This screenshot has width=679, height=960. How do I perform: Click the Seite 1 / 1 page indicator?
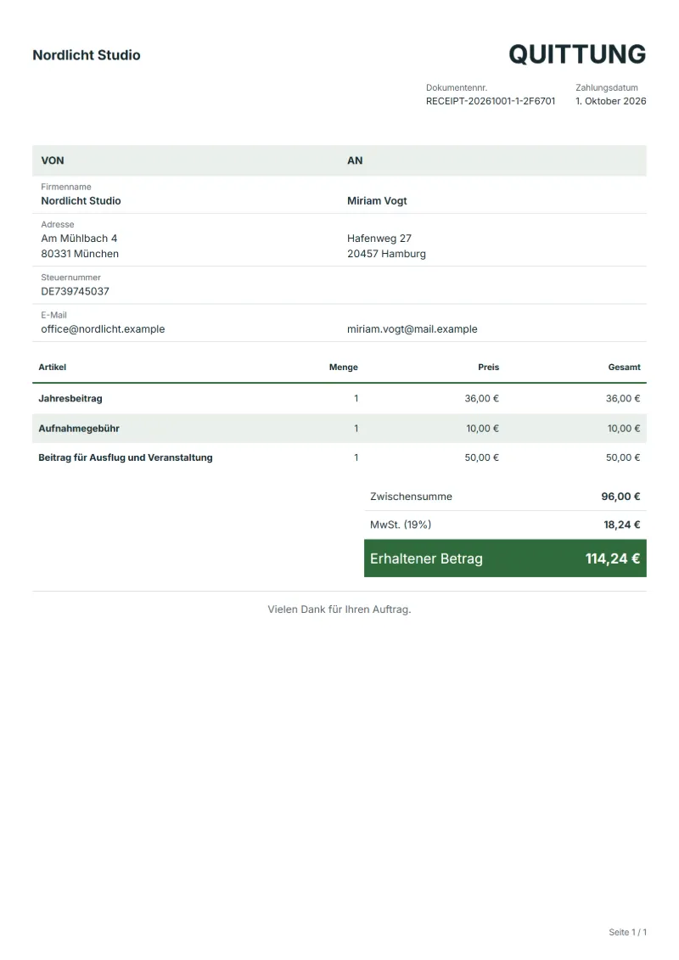click(x=627, y=932)
